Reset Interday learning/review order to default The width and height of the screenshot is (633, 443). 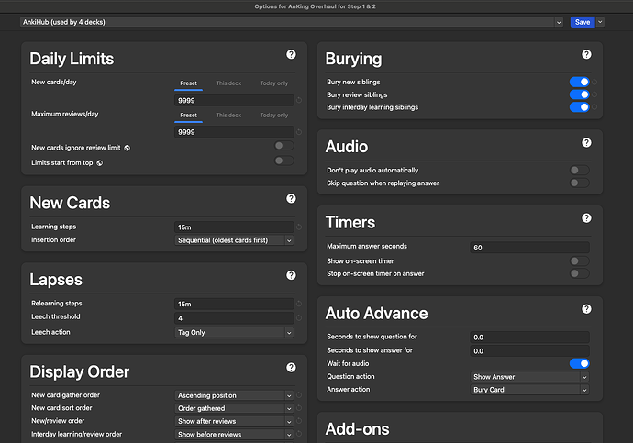click(x=299, y=434)
